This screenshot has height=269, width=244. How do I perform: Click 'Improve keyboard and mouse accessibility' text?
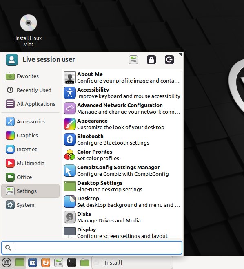click(x=129, y=96)
